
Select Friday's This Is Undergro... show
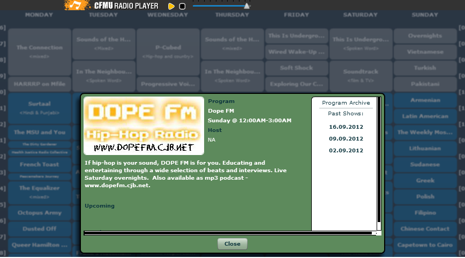297,35
